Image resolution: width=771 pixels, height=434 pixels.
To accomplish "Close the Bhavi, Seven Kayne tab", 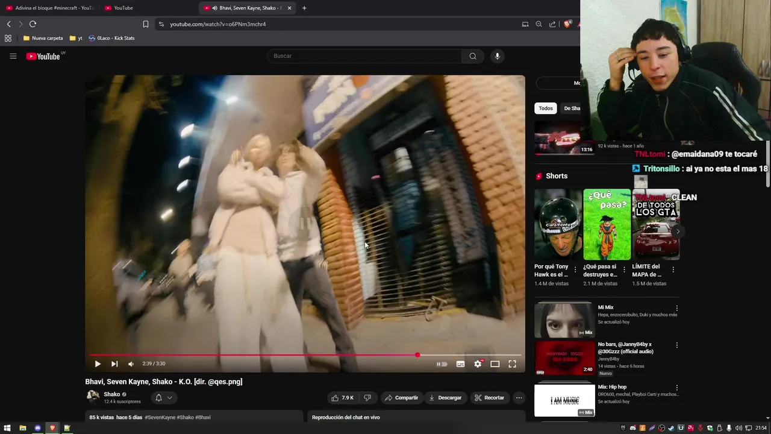I will [290, 8].
